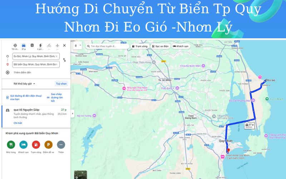Explore nearby Khách sạn hotels icon

[24, 145]
